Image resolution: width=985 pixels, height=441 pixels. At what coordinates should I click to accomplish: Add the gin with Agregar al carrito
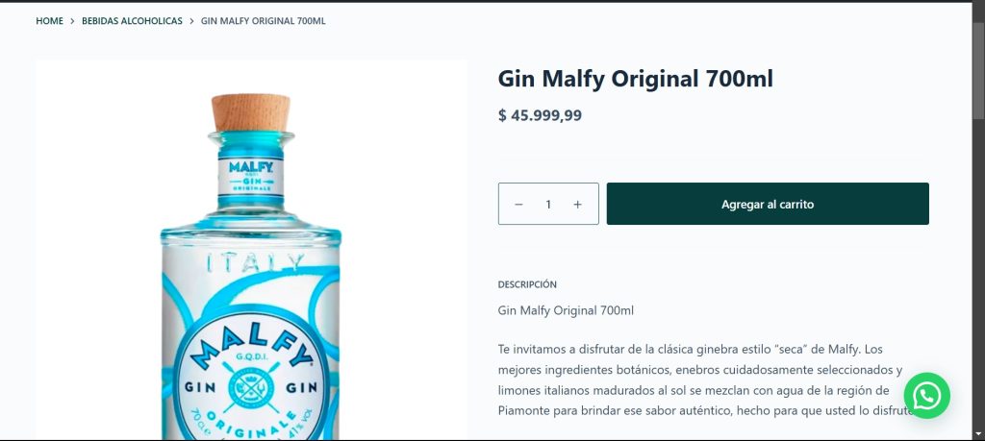(768, 204)
